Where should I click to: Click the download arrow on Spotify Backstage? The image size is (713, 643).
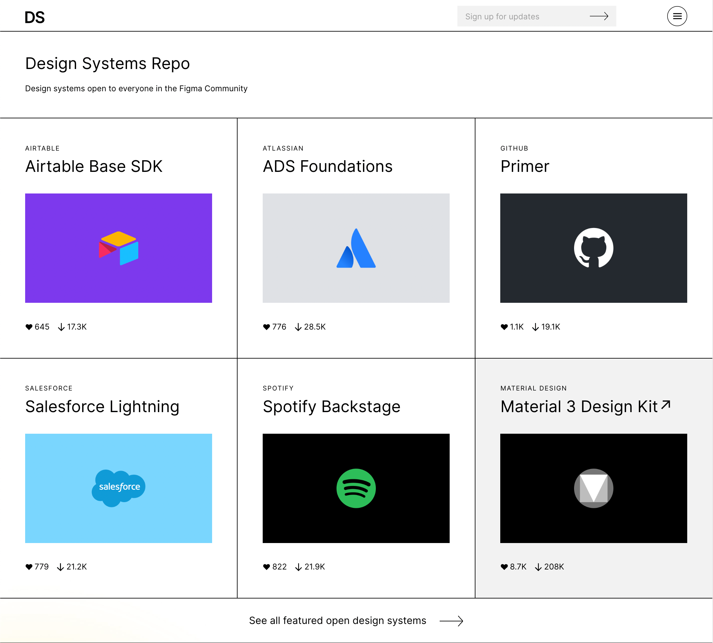298,567
